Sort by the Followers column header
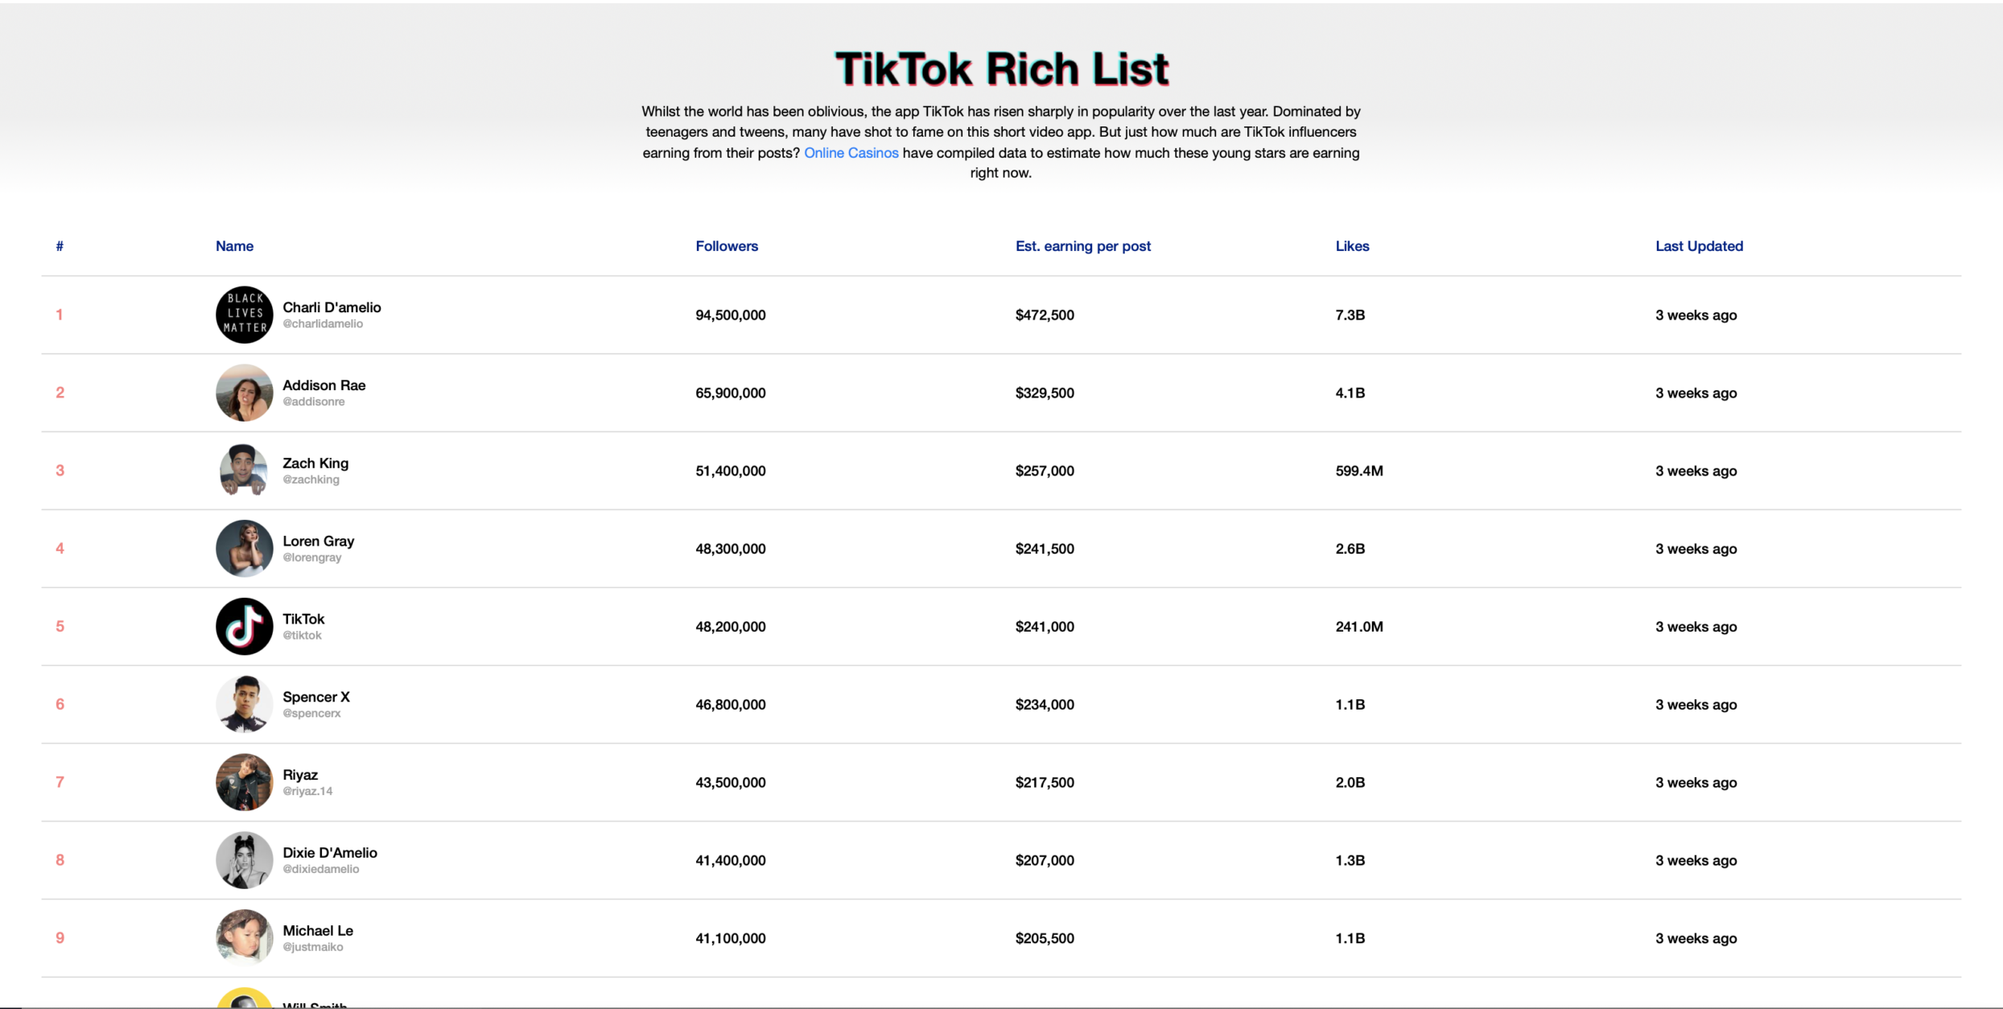 [727, 246]
